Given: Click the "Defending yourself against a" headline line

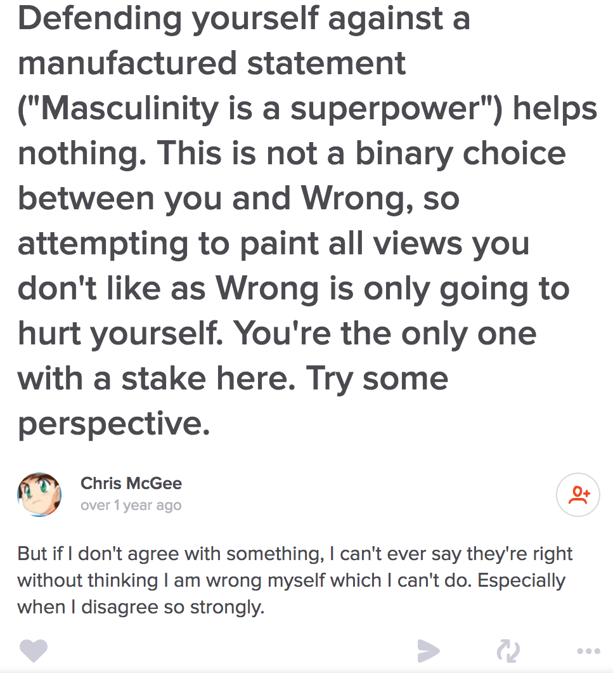Looking at the screenshot, I should tap(244, 18).
